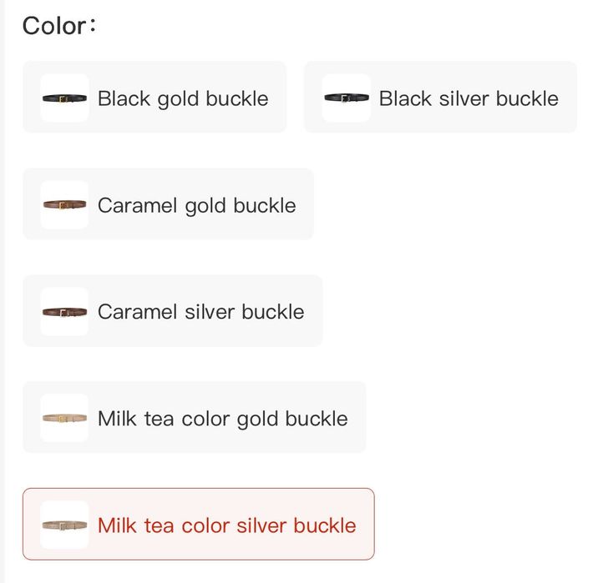Click the caramel belt silver buckle thumbnail

[x=64, y=312]
